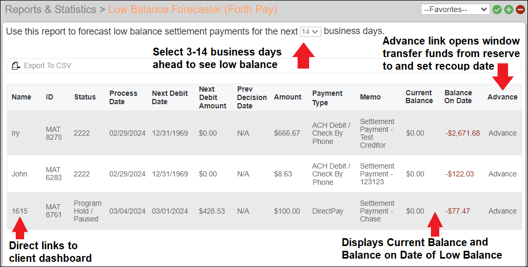
Task: Click the Export To CSV file icon
Action: (16, 65)
